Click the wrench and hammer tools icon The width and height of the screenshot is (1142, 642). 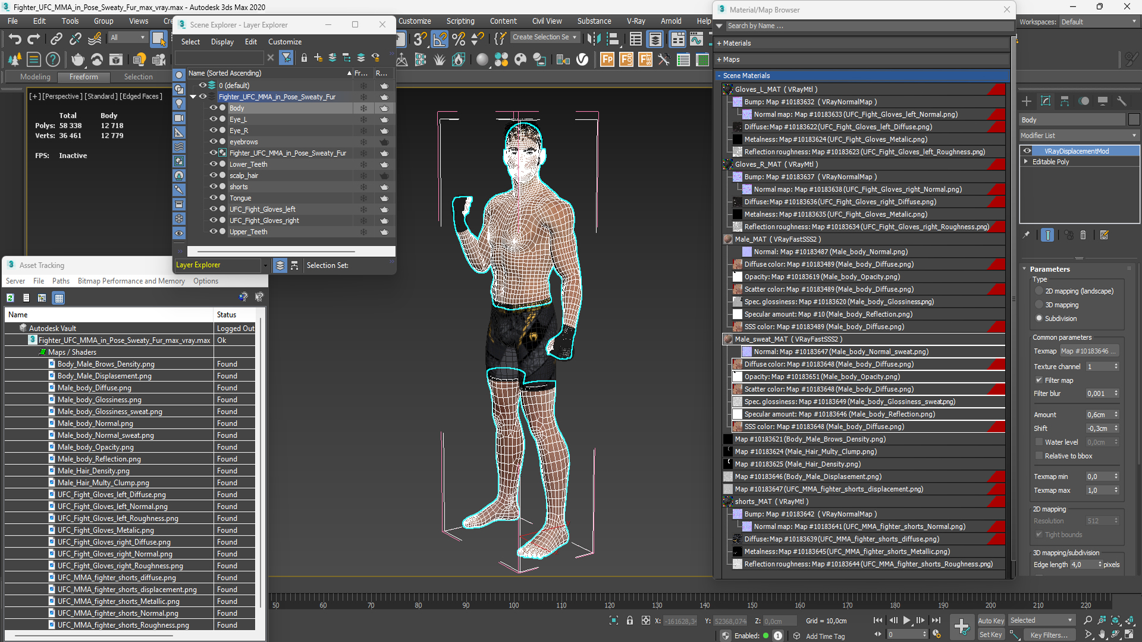664,59
